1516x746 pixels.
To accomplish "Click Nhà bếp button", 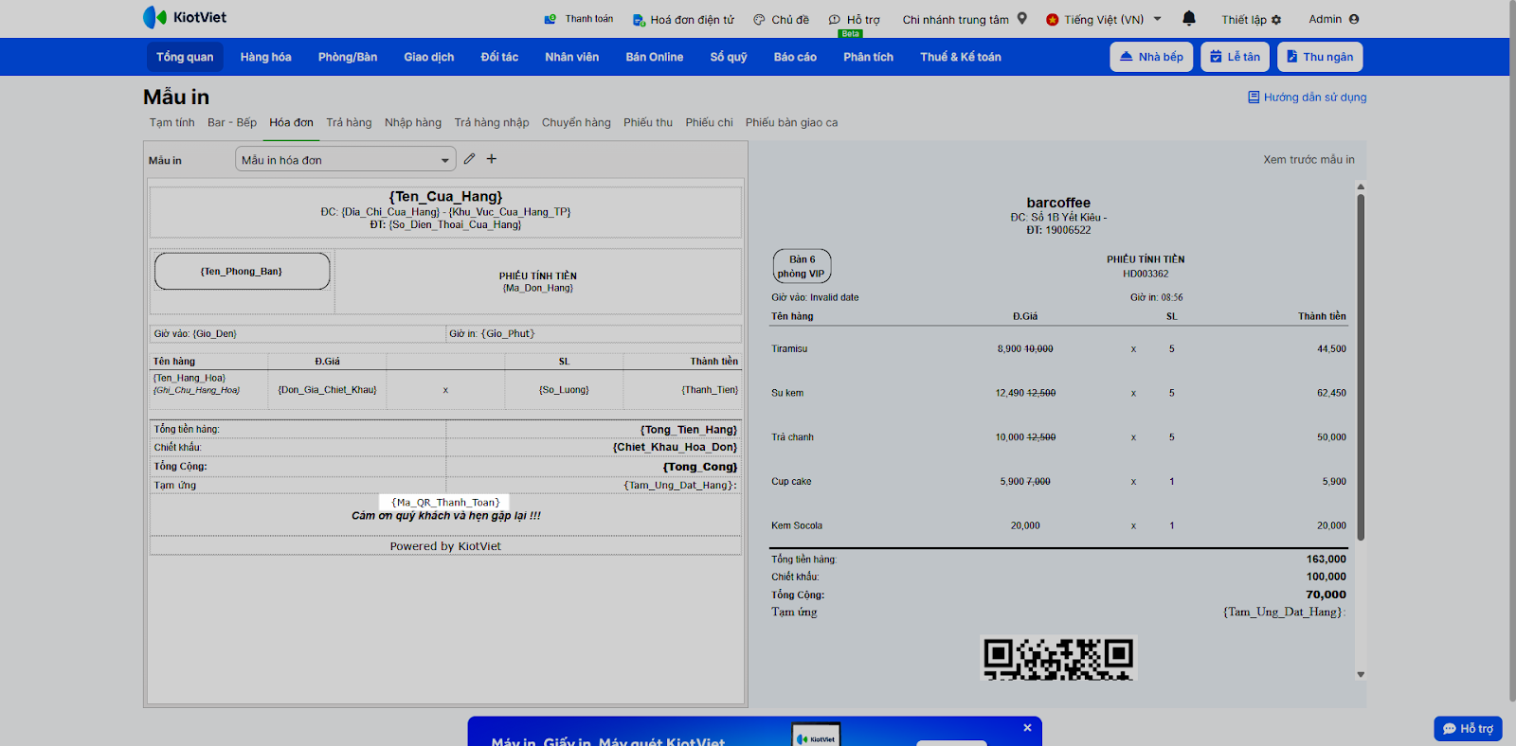I will tap(1151, 57).
